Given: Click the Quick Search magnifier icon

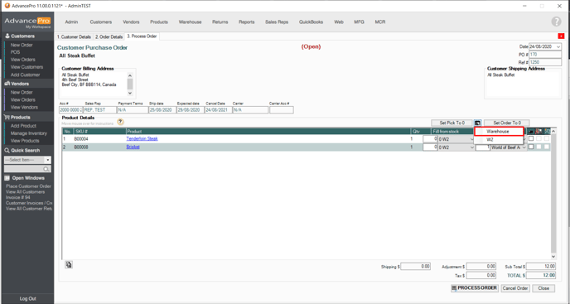Looking at the screenshot, I should point(46,169).
